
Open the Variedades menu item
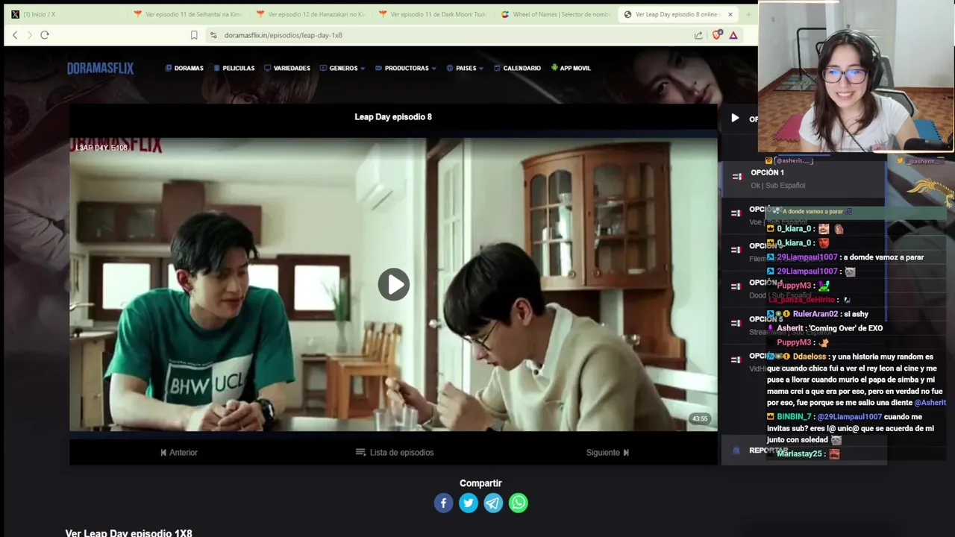point(287,68)
